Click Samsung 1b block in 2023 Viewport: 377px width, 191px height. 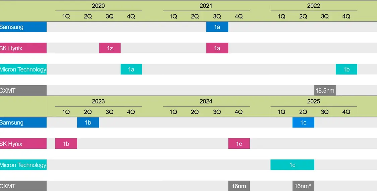(x=88, y=123)
